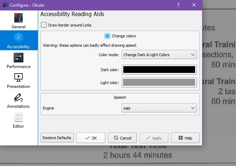
Task: Click the Okular app icon in title bar
Action: coord(5,5)
